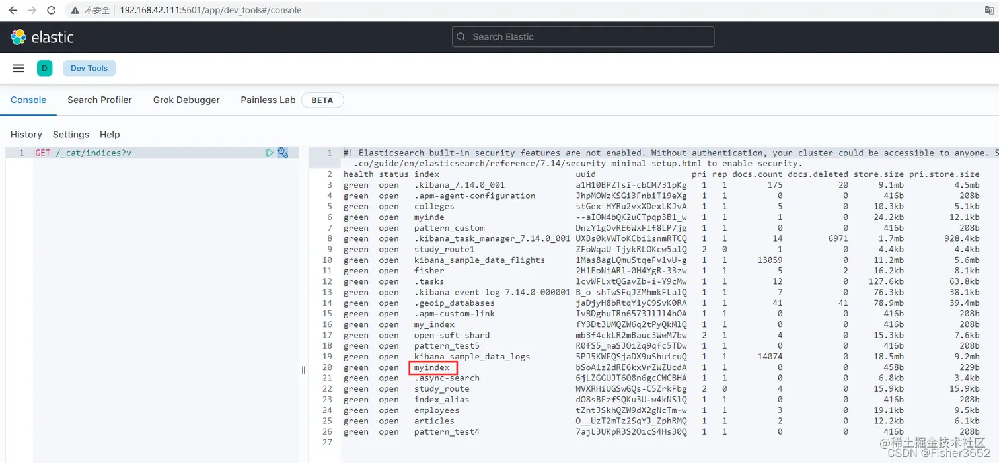Click the .apm-agent-configuration index name
This screenshot has width=999, height=463.
coord(474,196)
